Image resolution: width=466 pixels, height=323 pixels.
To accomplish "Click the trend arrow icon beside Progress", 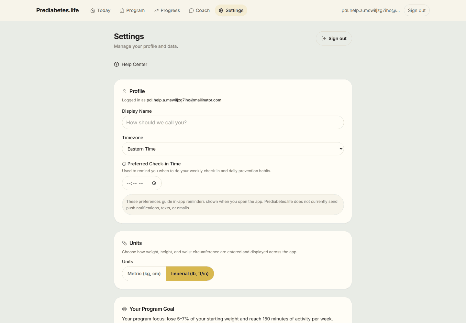I will point(156,10).
